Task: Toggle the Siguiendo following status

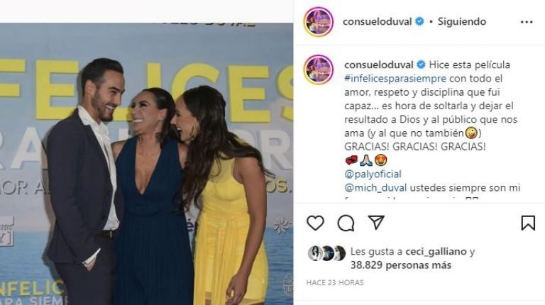Action: point(461,21)
